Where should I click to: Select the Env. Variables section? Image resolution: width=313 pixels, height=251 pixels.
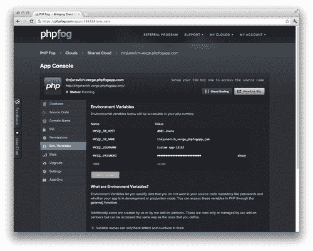pyautogui.click(x=63, y=146)
